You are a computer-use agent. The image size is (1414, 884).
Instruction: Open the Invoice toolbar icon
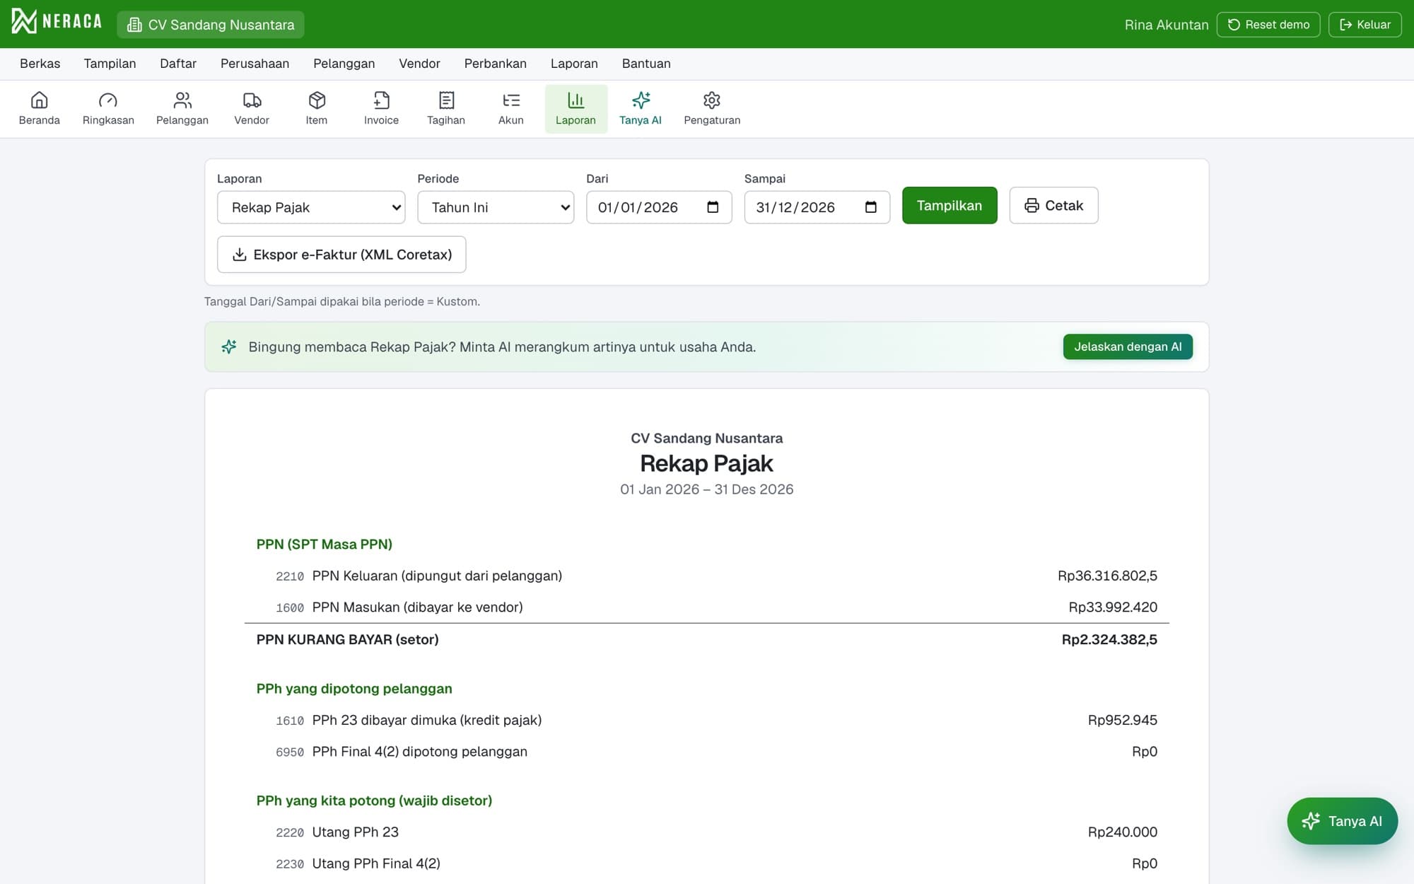click(381, 109)
